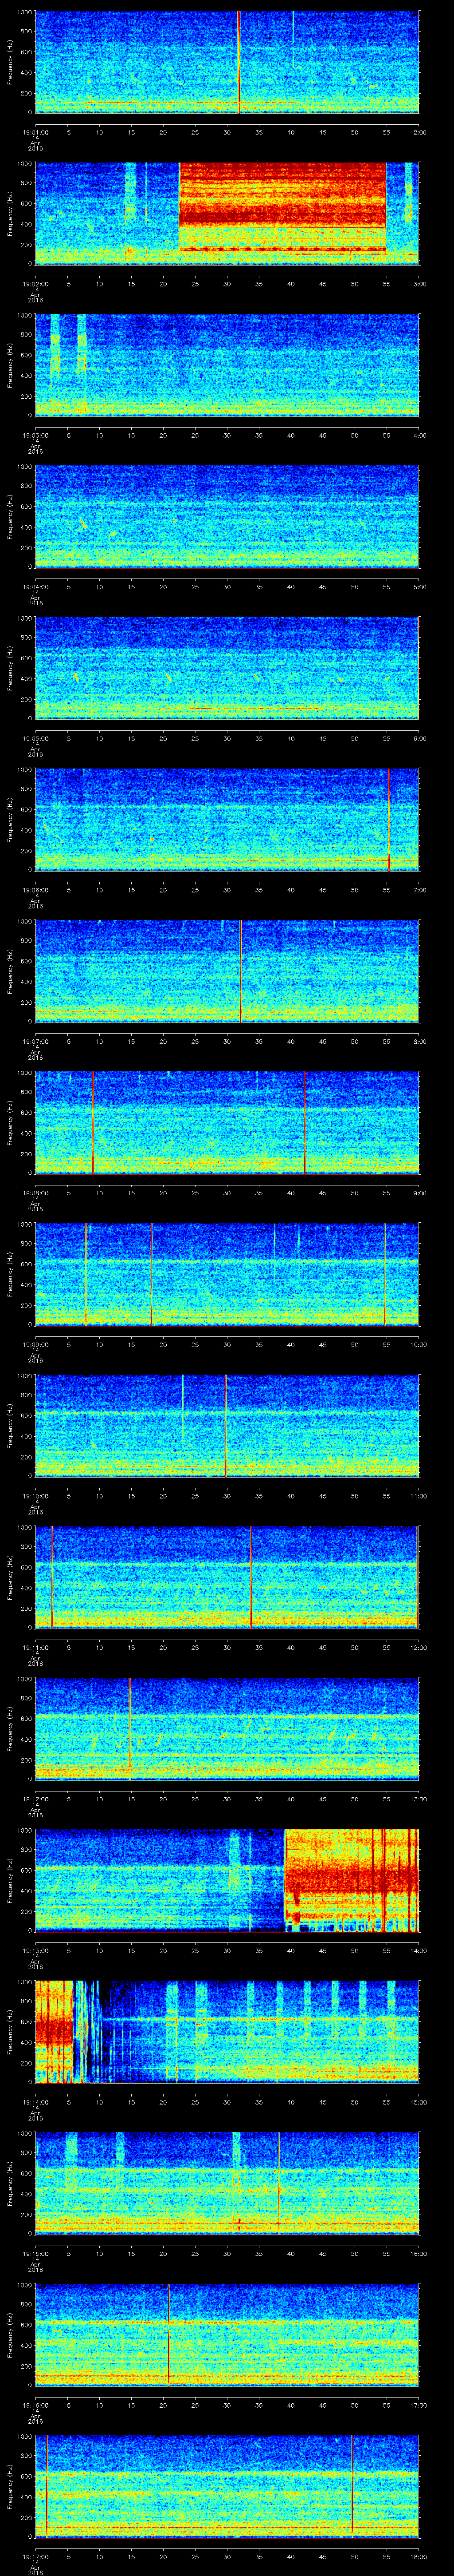The image size is (454, 2576).
Task: Click the 19:09:00 timestamp label
Action: (35, 1344)
